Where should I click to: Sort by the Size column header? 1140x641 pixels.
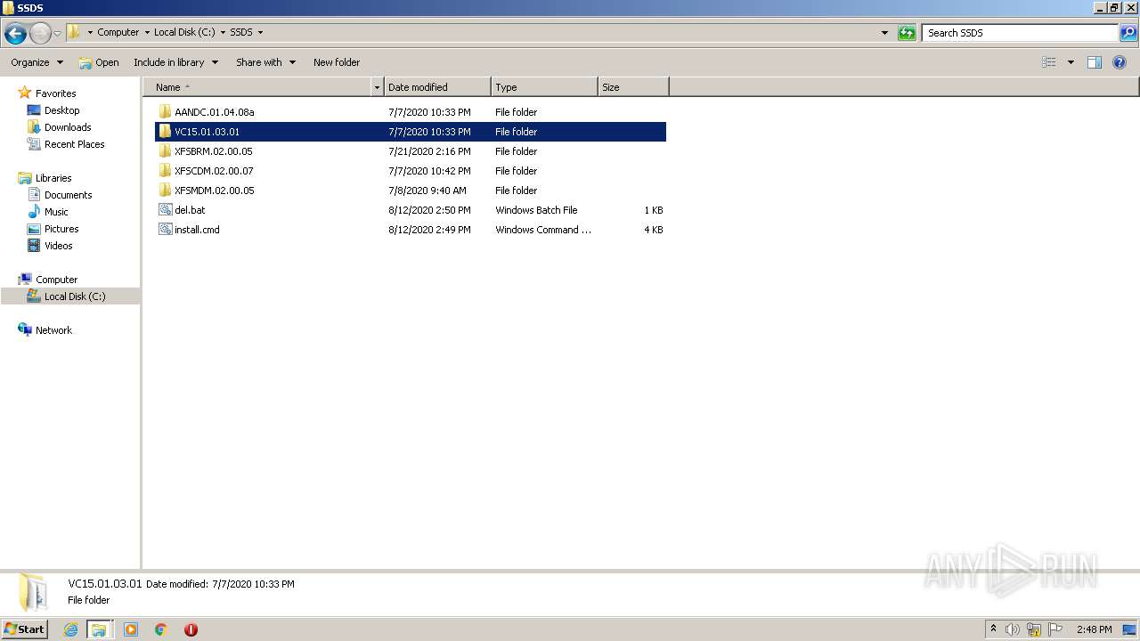[x=633, y=87]
